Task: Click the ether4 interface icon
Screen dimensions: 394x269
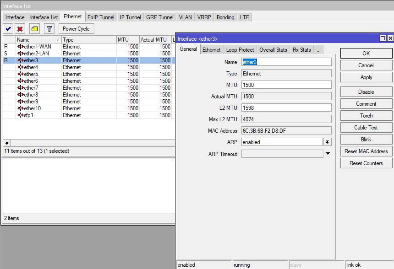Action: coord(20,67)
